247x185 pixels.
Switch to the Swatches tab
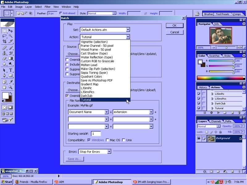(x=214, y=56)
